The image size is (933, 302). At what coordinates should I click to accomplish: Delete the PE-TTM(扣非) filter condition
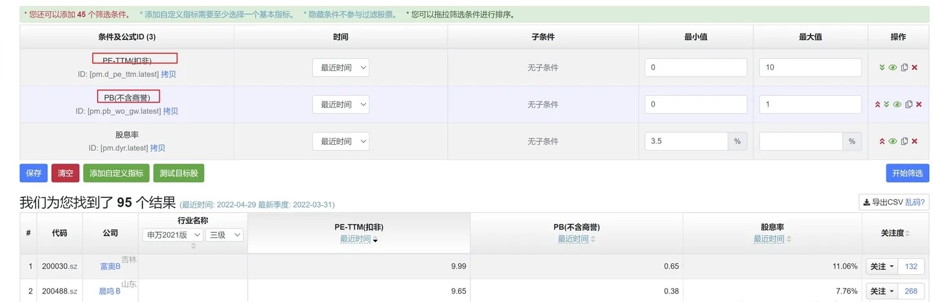tap(914, 67)
